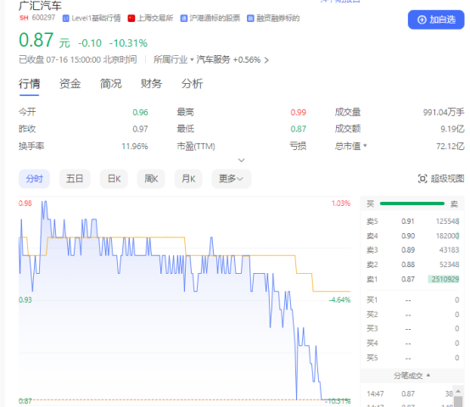Click the 超级视图 focus-frame icon
This screenshot has width=470, height=407.
tap(422, 179)
